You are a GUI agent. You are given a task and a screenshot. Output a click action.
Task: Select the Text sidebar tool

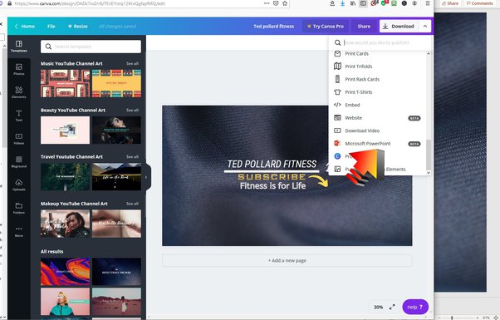point(19,116)
